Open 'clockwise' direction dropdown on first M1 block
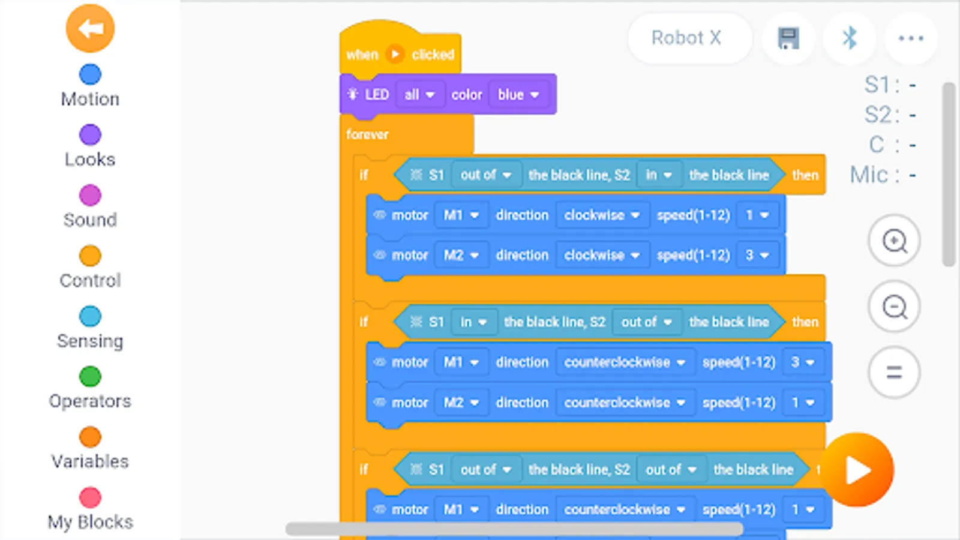The width and height of the screenshot is (960, 540). click(x=602, y=215)
